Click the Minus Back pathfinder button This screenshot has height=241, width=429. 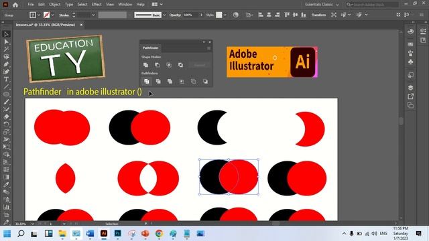click(x=205, y=82)
